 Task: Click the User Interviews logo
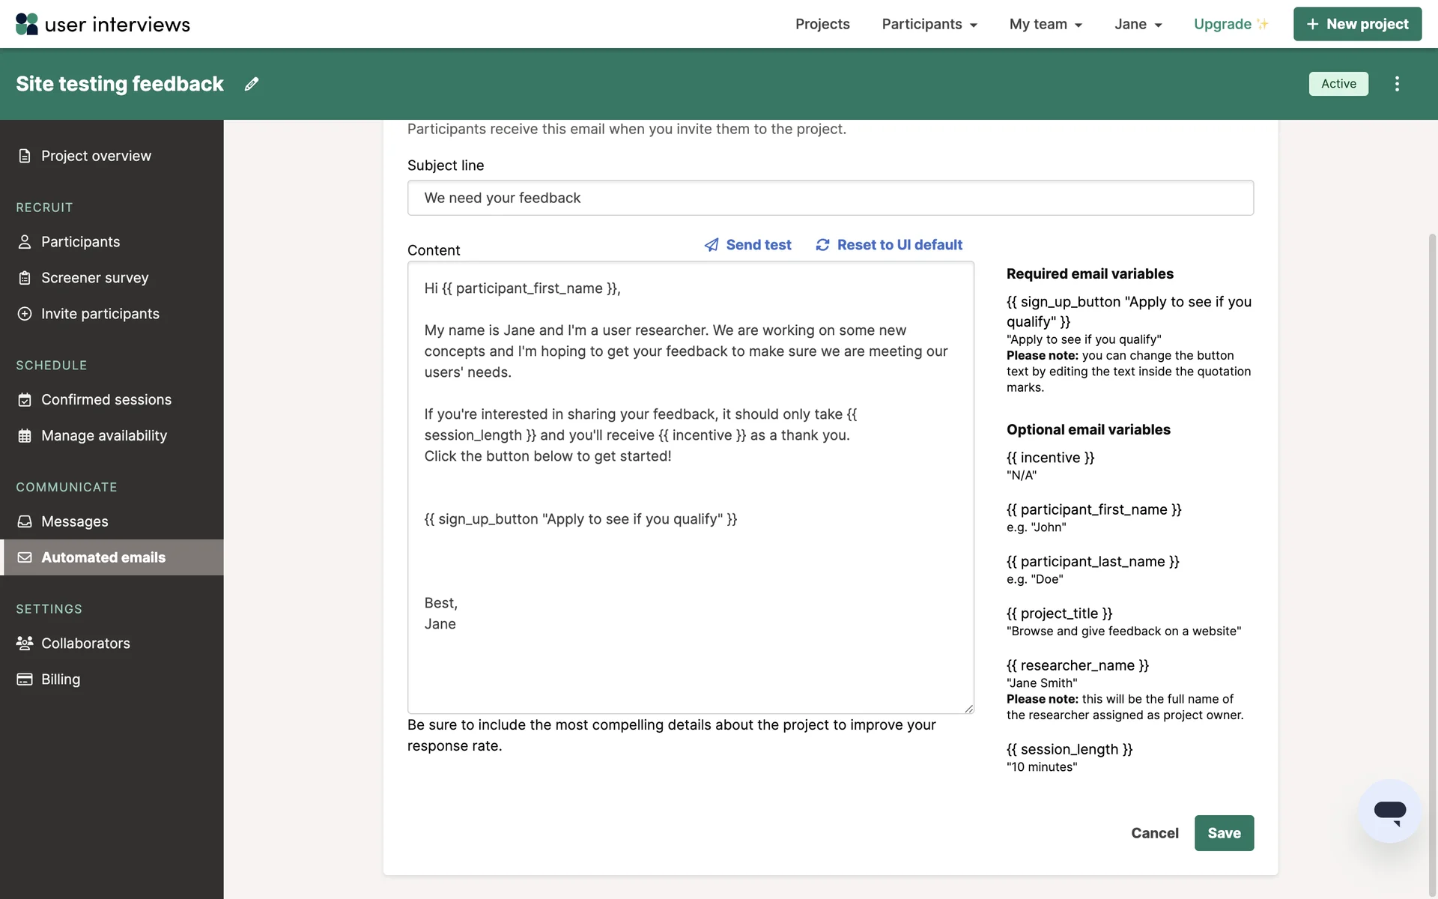103,24
